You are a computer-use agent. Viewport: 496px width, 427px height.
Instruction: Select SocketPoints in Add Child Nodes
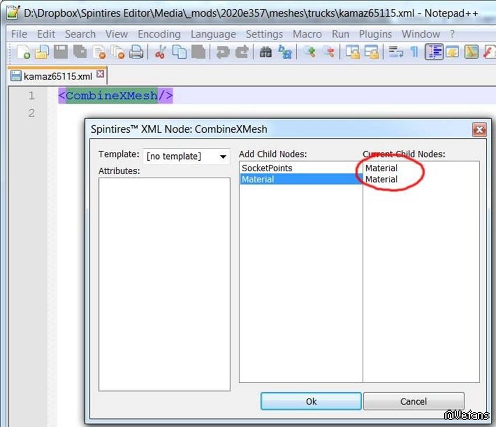click(x=267, y=168)
